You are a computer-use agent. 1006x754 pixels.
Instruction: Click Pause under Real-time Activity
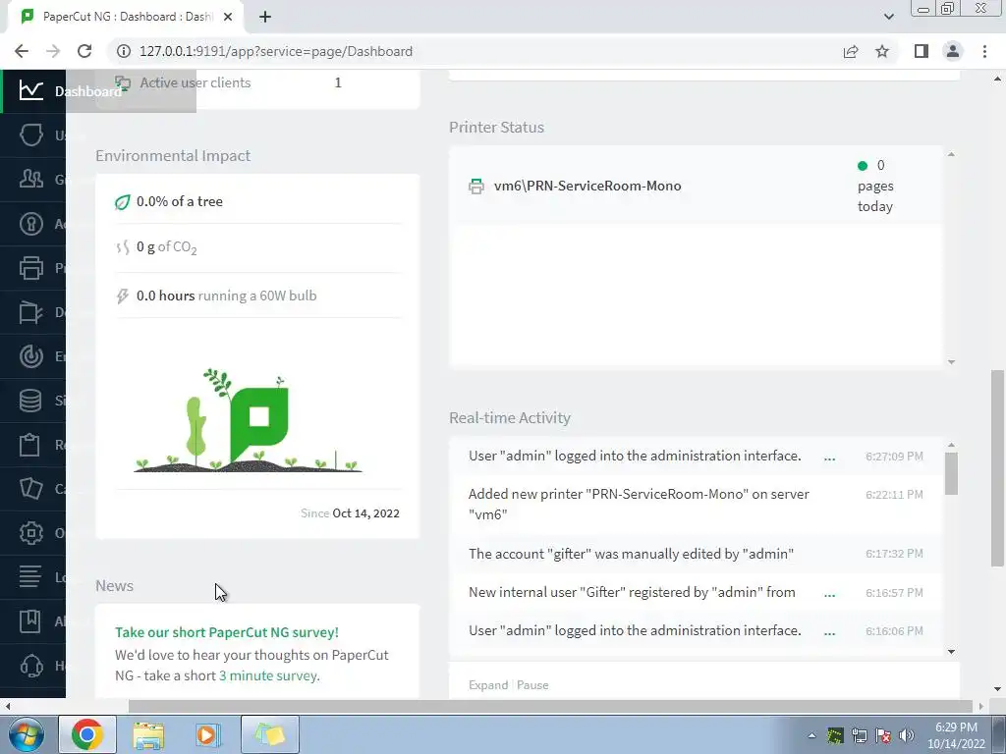point(532,684)
